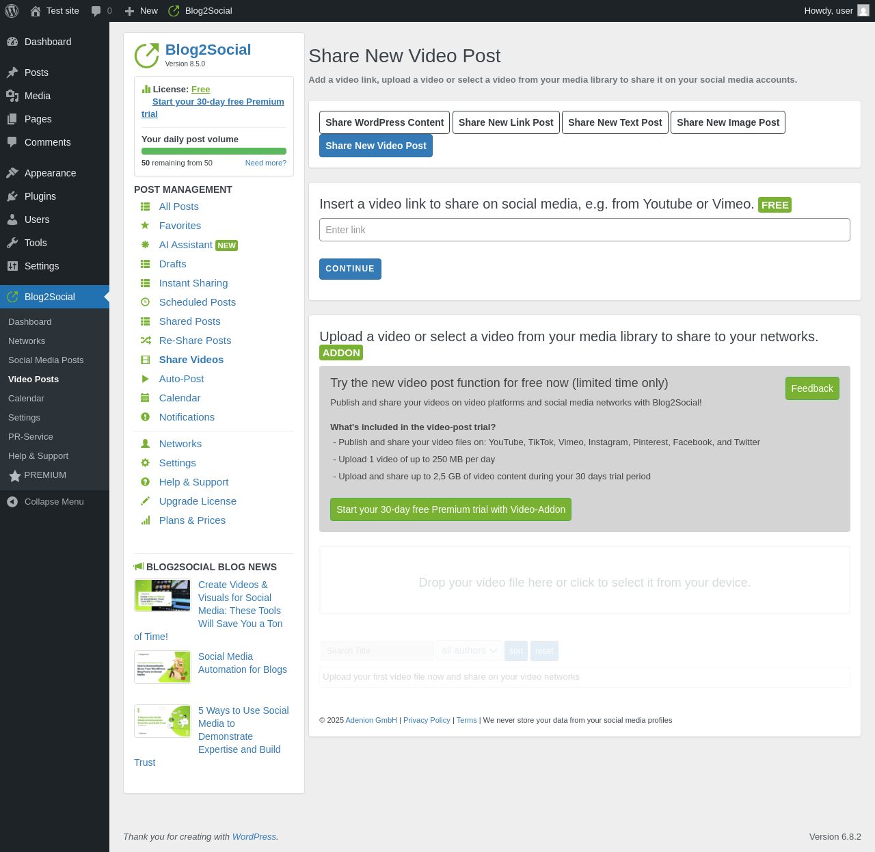Image resolution: width=875 pixels, height=852 pixels.
Task: Click the Search Title field
Action: tap(377, 651)
